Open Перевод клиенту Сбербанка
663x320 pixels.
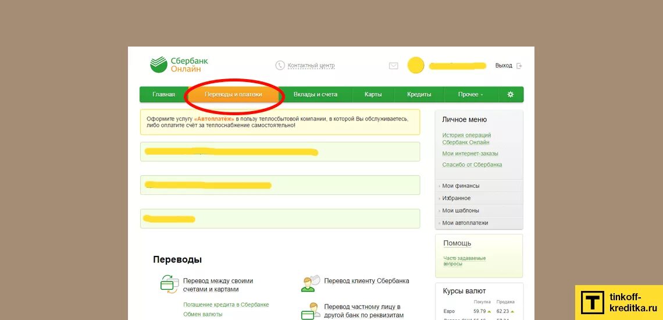pos(366,280)
